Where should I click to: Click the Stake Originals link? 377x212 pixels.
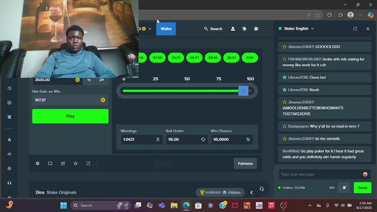pos(61,192)
